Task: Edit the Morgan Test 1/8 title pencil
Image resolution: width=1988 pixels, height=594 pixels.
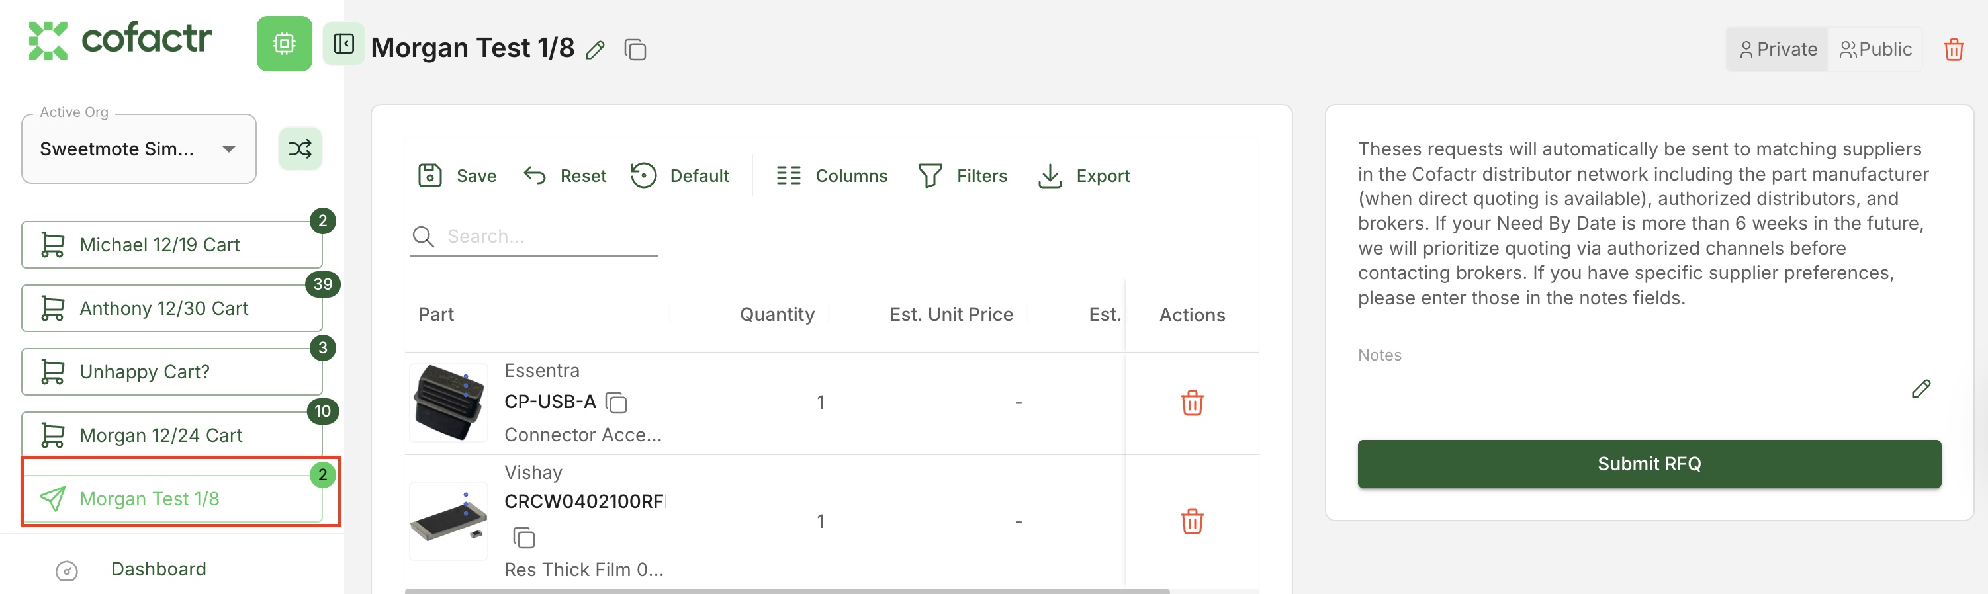Action: coord(595,50)
